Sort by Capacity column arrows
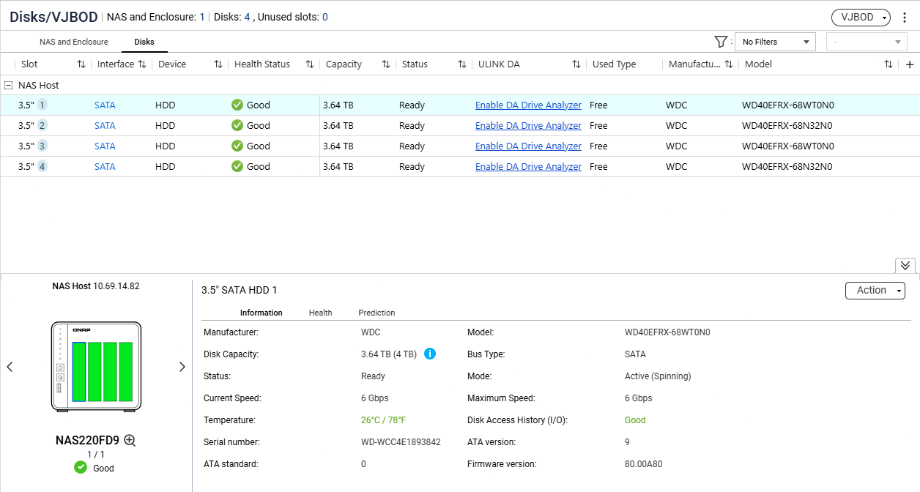This screenshot has height=492, width=920. (386, 64)
